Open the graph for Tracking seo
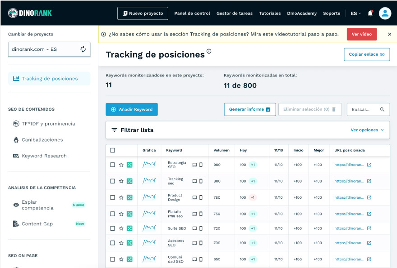This screenshot has width=397, height=268. [x=149, y=181]
